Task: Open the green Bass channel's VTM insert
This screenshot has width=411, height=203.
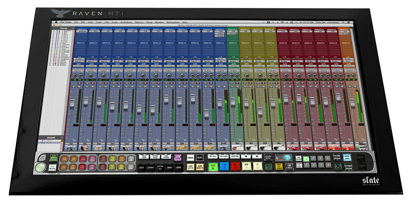Action: tap(233, 31)
